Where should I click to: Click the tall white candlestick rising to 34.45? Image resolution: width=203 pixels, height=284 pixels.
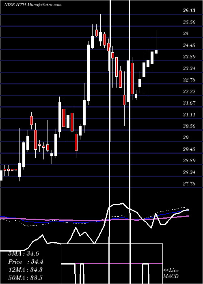88,73
